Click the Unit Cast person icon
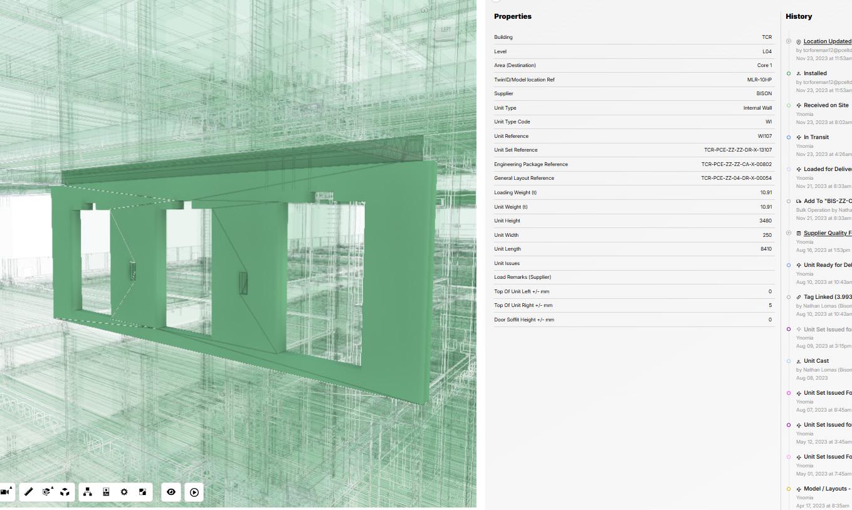 (x=799, y=361)
